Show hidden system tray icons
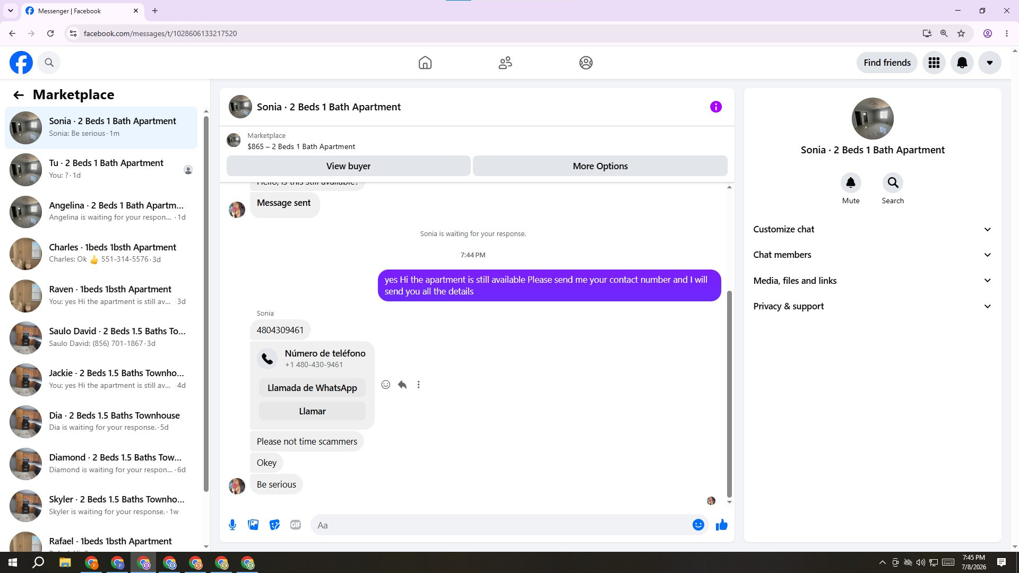1019x573 pixels. point(883,562)
